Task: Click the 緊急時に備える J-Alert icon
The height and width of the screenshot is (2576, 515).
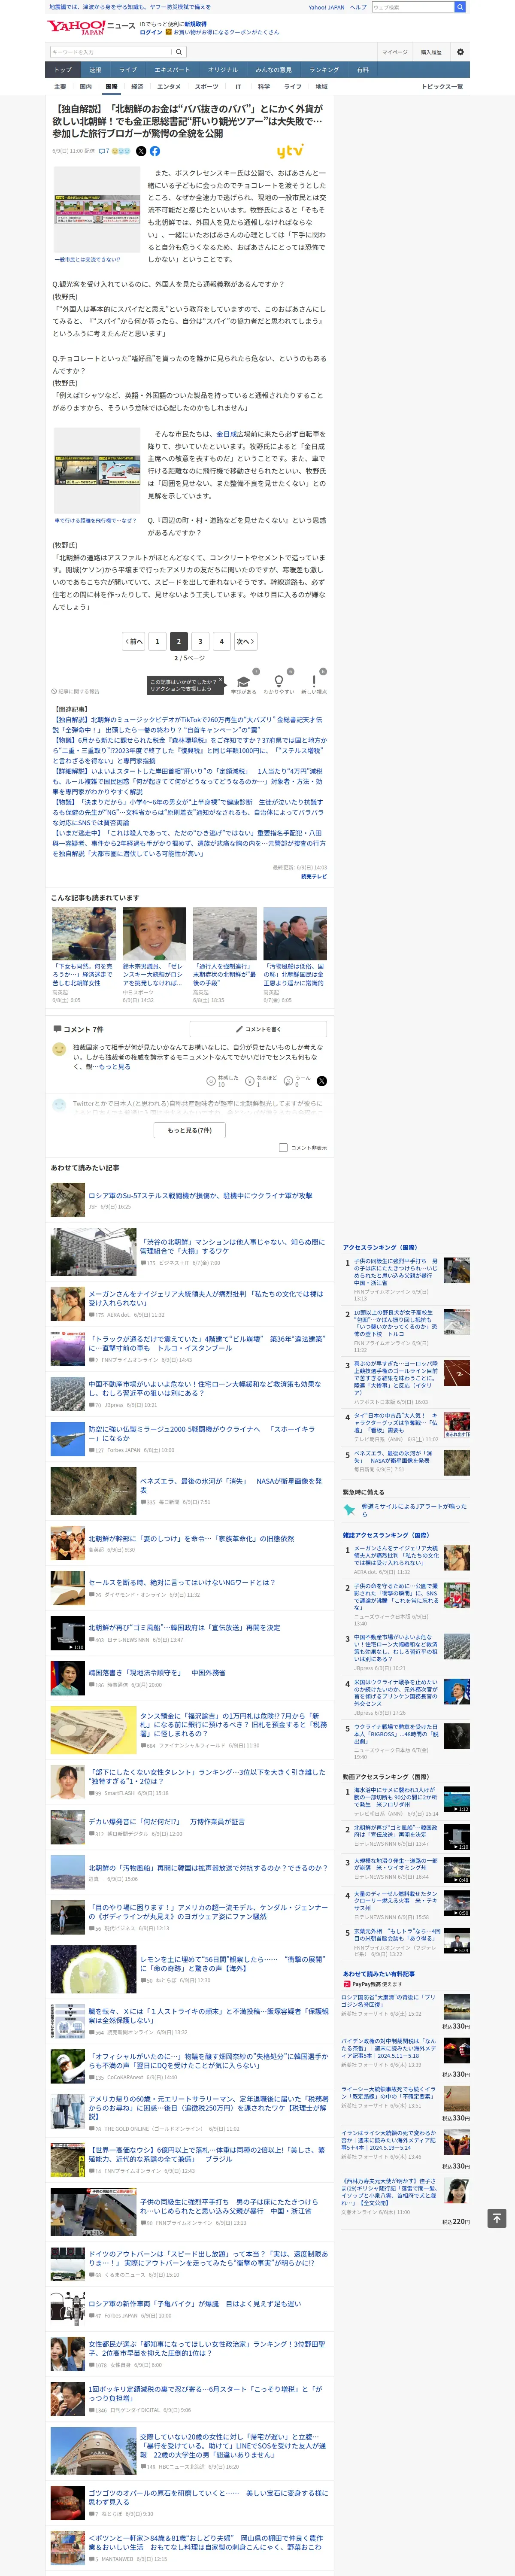Action: coord(349,1509)
